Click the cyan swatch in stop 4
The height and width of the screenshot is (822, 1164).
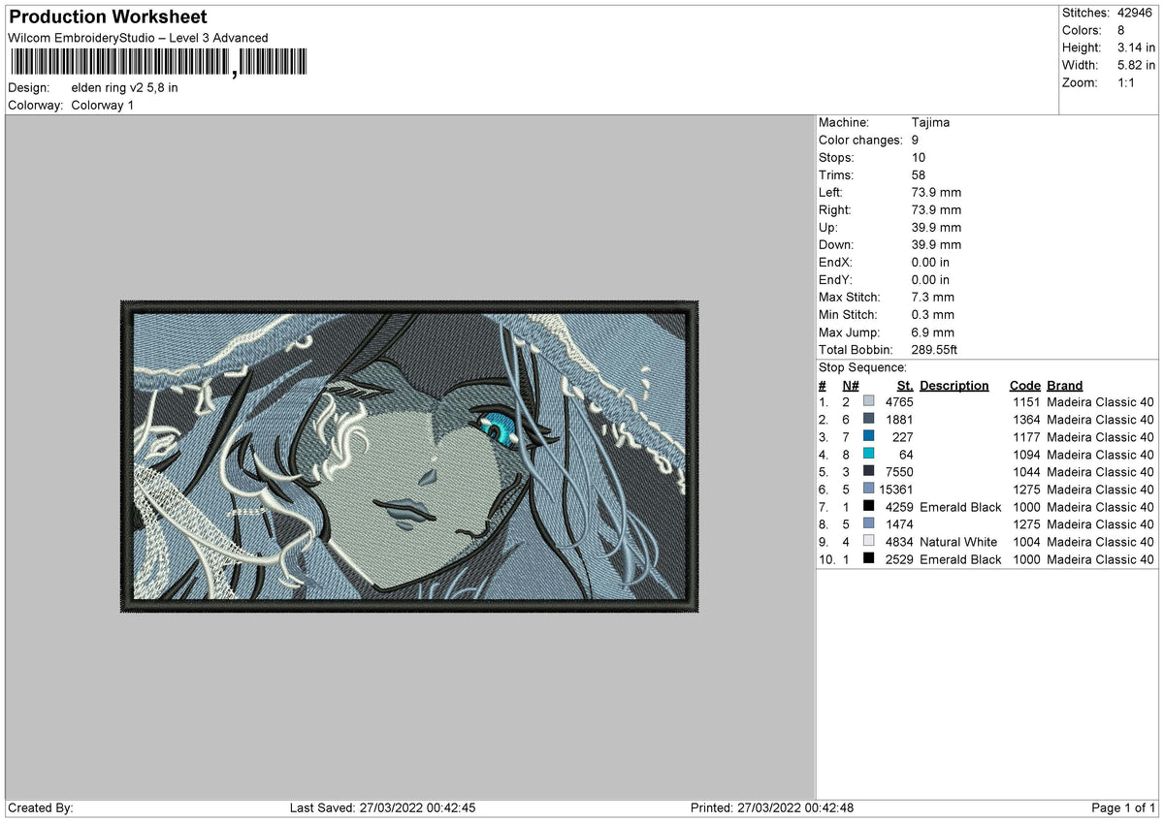868,454
